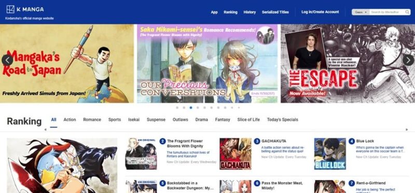Open Ranking in the top navigation
The image size is (415, 193).
pyautogui.click(x=230, y=12)
